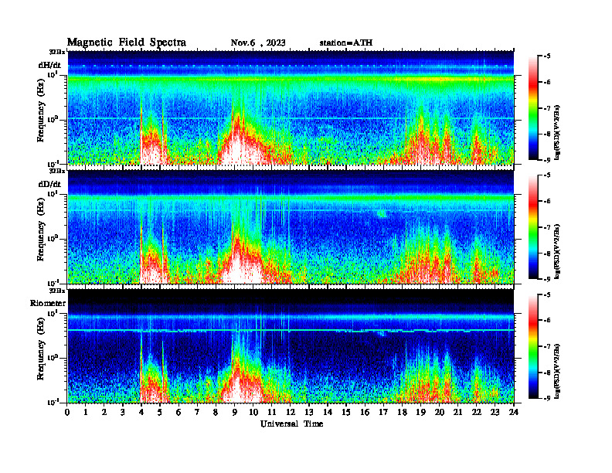Click the "-7" tick on dH/dt color bar
The width and height of the screenshot is (612, 473).
548,108
